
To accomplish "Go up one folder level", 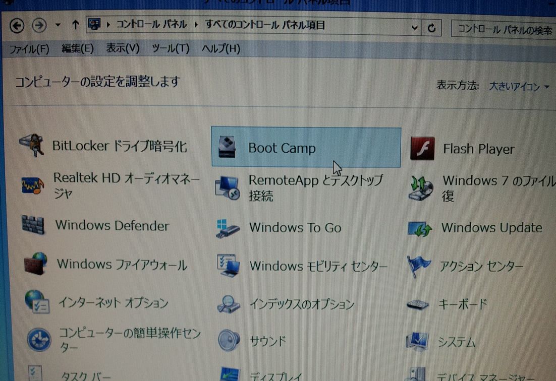I will click(x=75, y=25).
